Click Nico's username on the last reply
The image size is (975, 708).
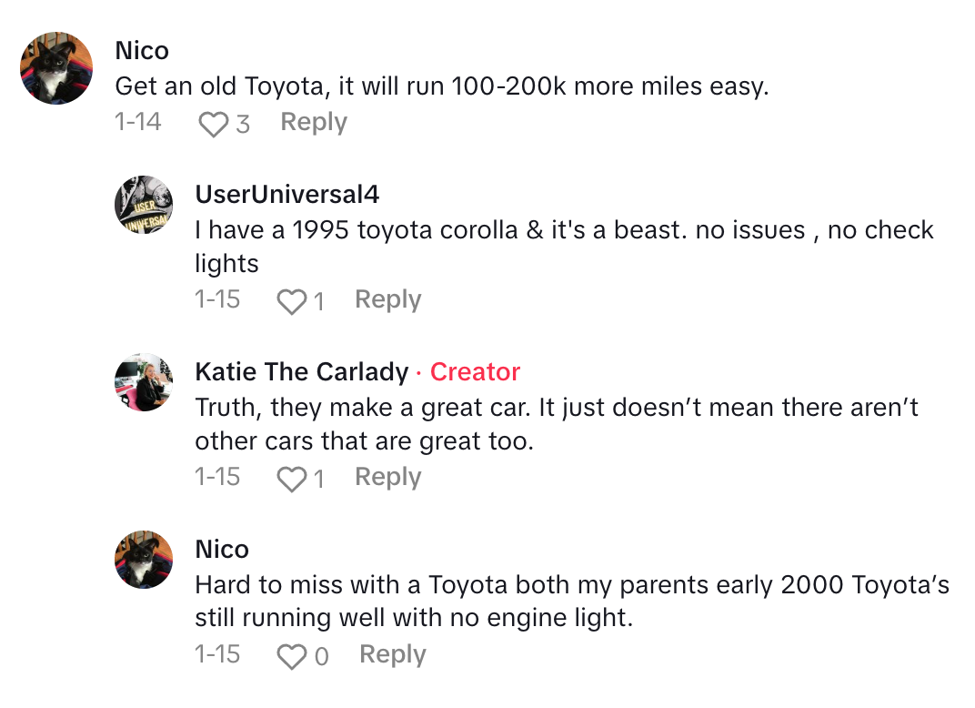(x=222, y=549)
